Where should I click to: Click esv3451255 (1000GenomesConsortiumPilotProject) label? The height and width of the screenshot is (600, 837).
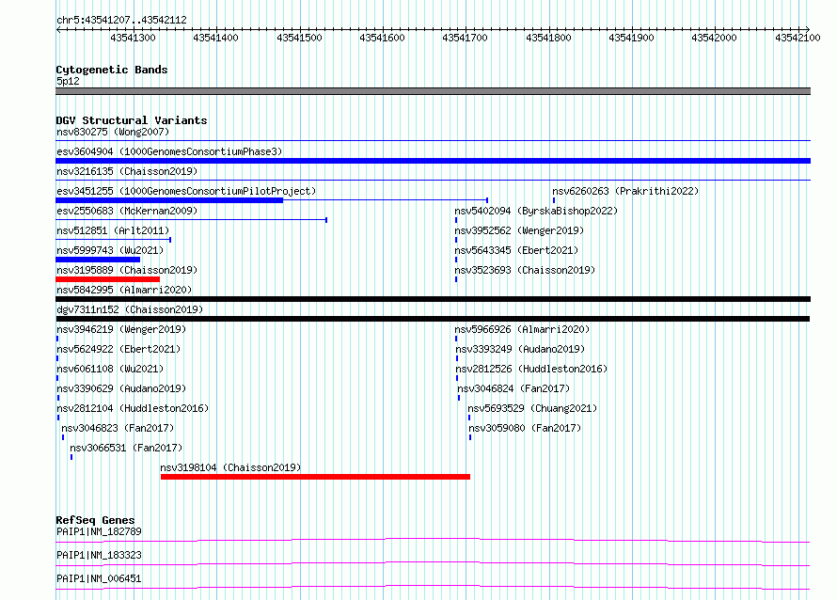click(x=186, y=191)
